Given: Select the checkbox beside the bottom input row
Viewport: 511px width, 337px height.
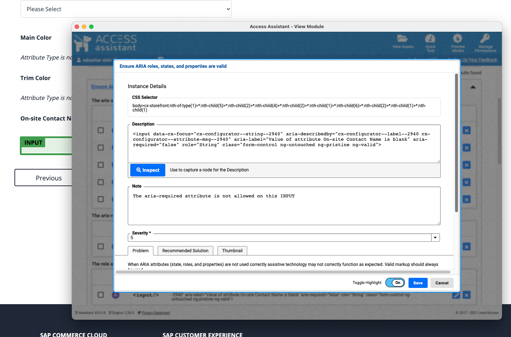Looking at the screenshot, I should [101, 295].
